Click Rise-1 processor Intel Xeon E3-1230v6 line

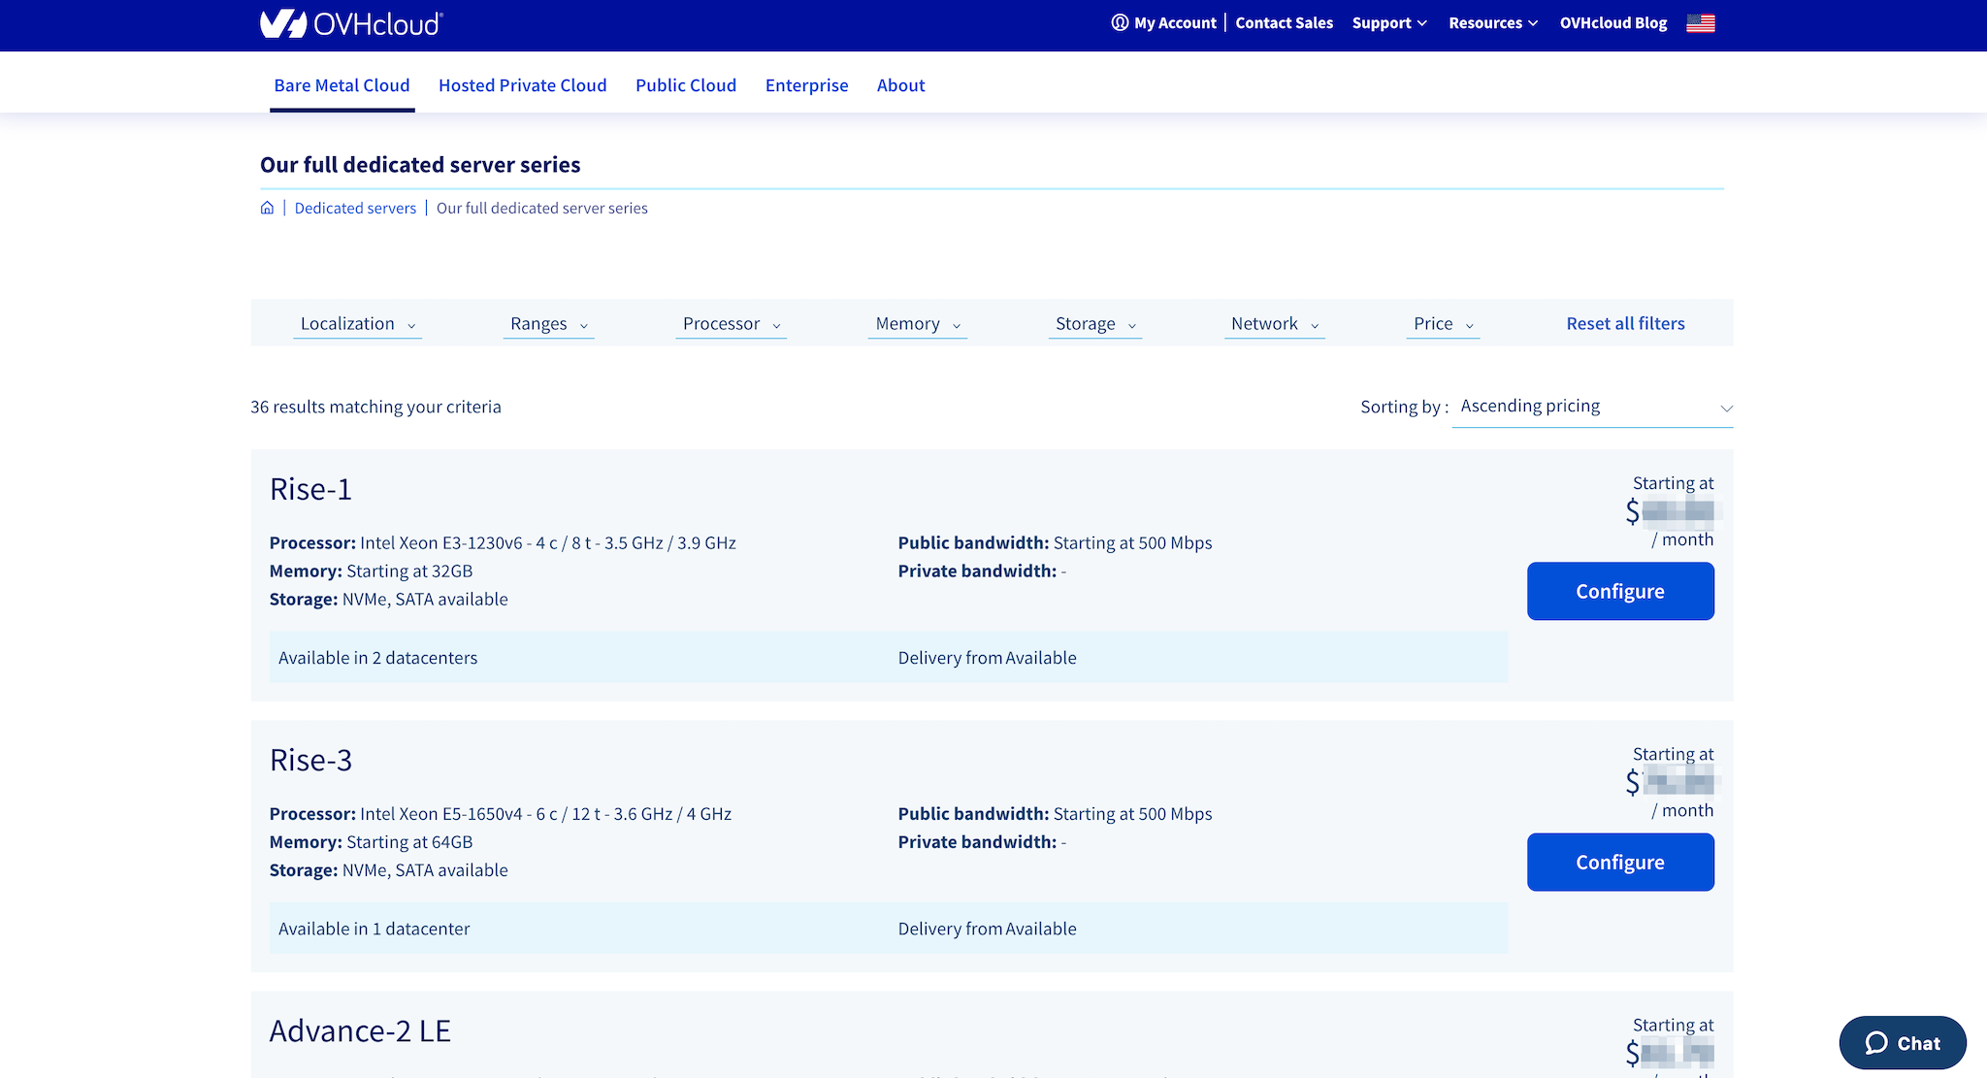tap(503, 543)
